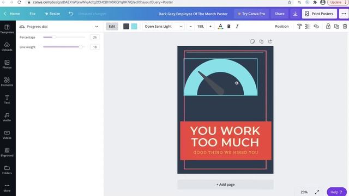Click the + Add page button
This screenshot has height=196, width=349.
coord(225,185)
